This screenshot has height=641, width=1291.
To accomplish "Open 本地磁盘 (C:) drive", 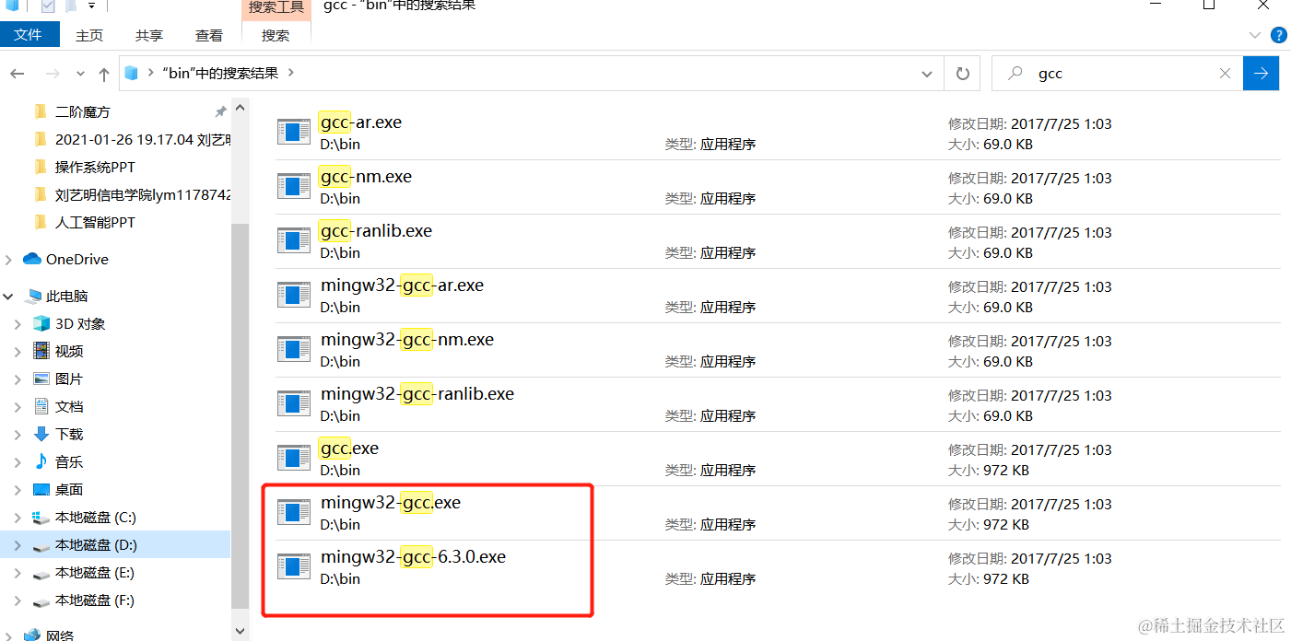I will click(x=95, y=517).
